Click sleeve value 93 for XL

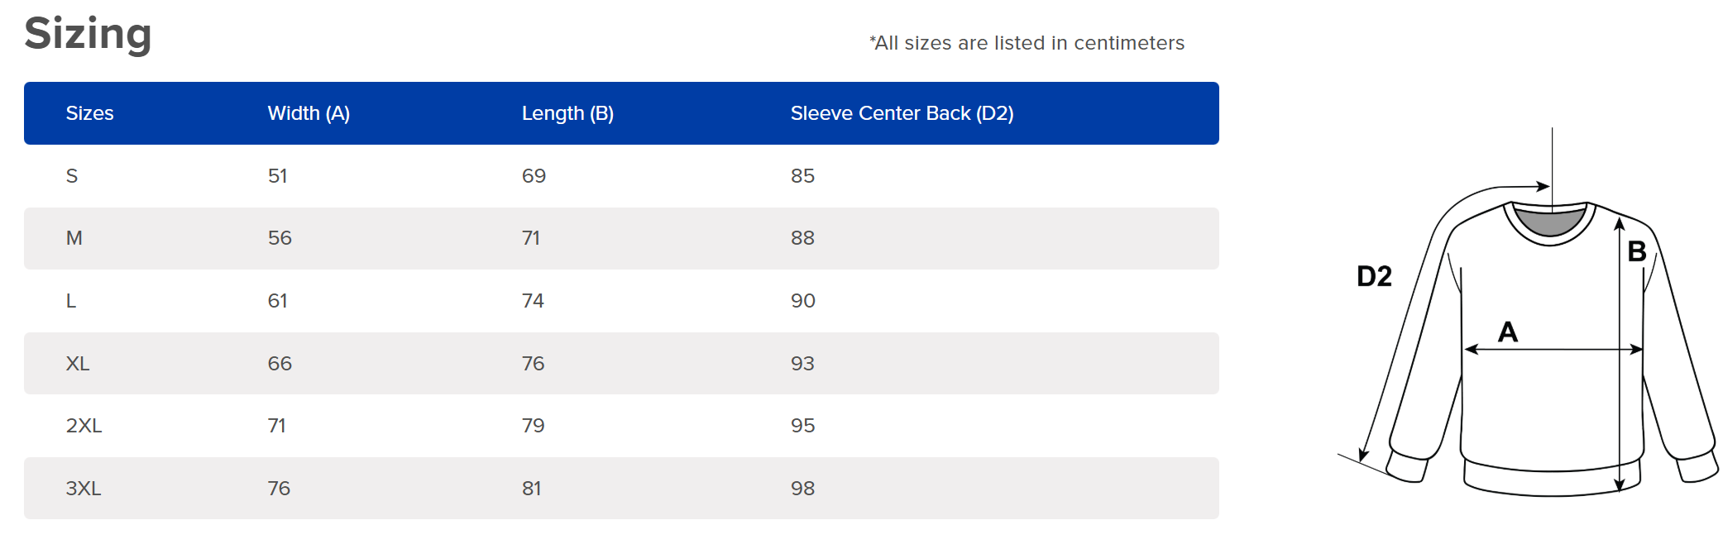click(802, 364)
